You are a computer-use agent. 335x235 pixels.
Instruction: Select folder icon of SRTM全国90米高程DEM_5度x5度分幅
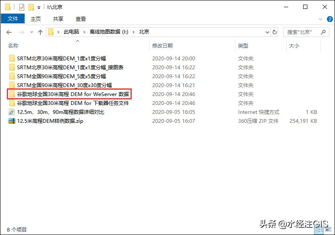point(12,76)
